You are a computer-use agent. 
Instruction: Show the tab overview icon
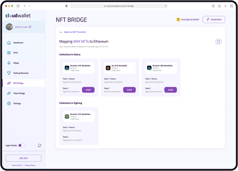coord(232,6)
